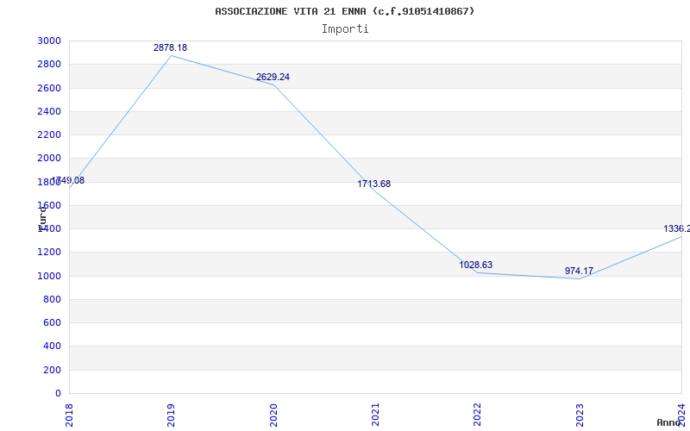Click the Euro axis label
The width and height of the screenshot is (690, 431).
pos(42,218)
